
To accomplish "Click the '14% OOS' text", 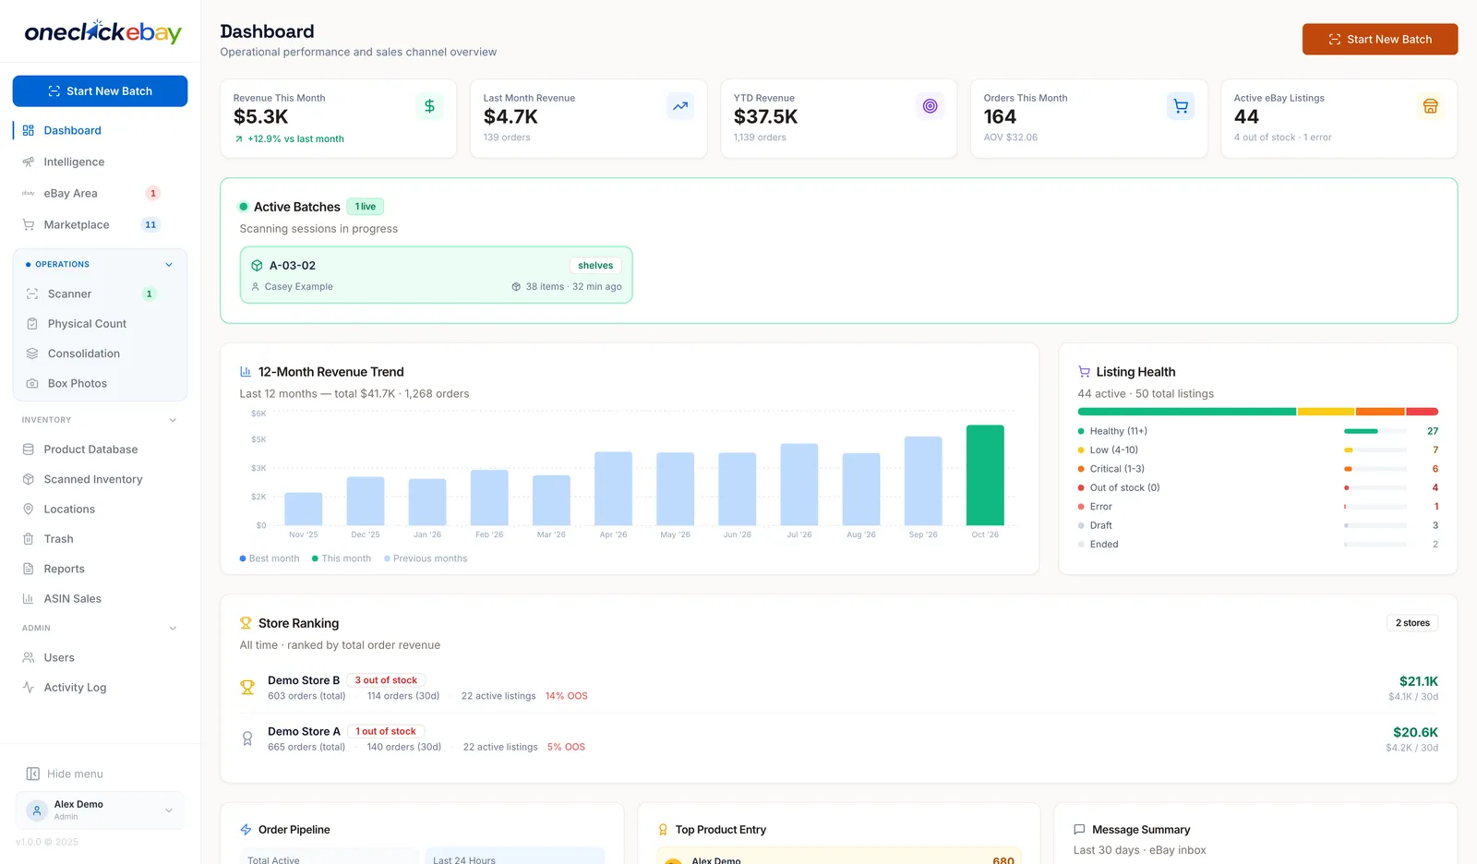I will (x=567, y=696).
